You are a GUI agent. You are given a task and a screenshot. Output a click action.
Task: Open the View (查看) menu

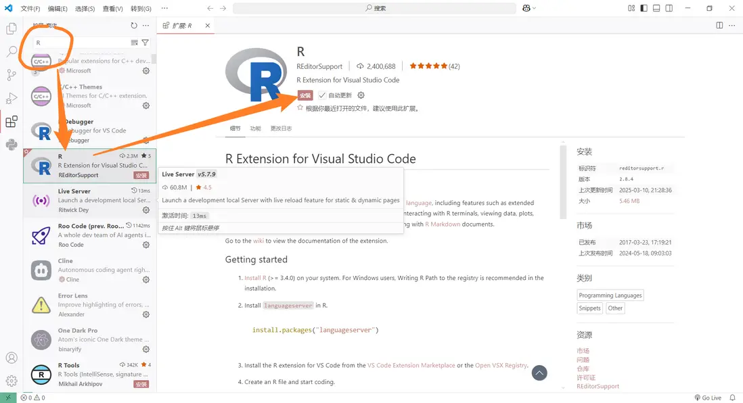112,9
